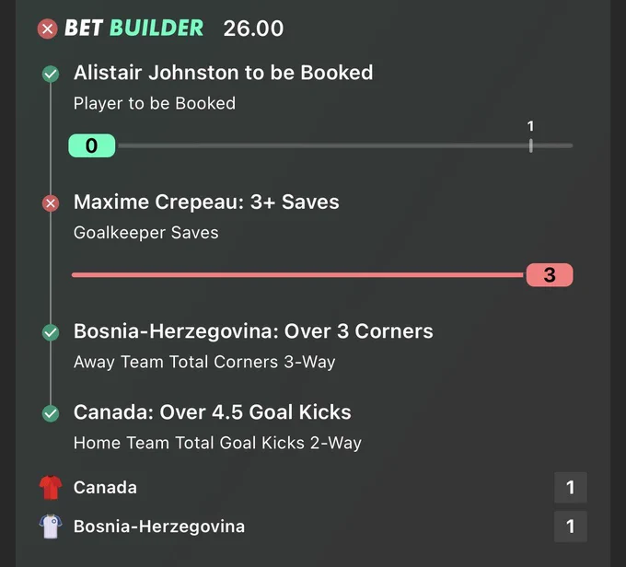Image resolution: width=626 pixels, height=567 pixels.
Task: Select Maxime Crepeau: 3+ Saves selection
Action: point(206,202)
